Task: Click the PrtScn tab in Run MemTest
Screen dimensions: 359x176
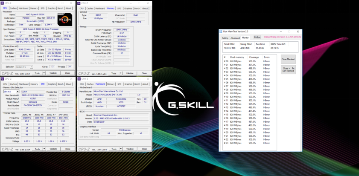Action: tap(257, 38)
